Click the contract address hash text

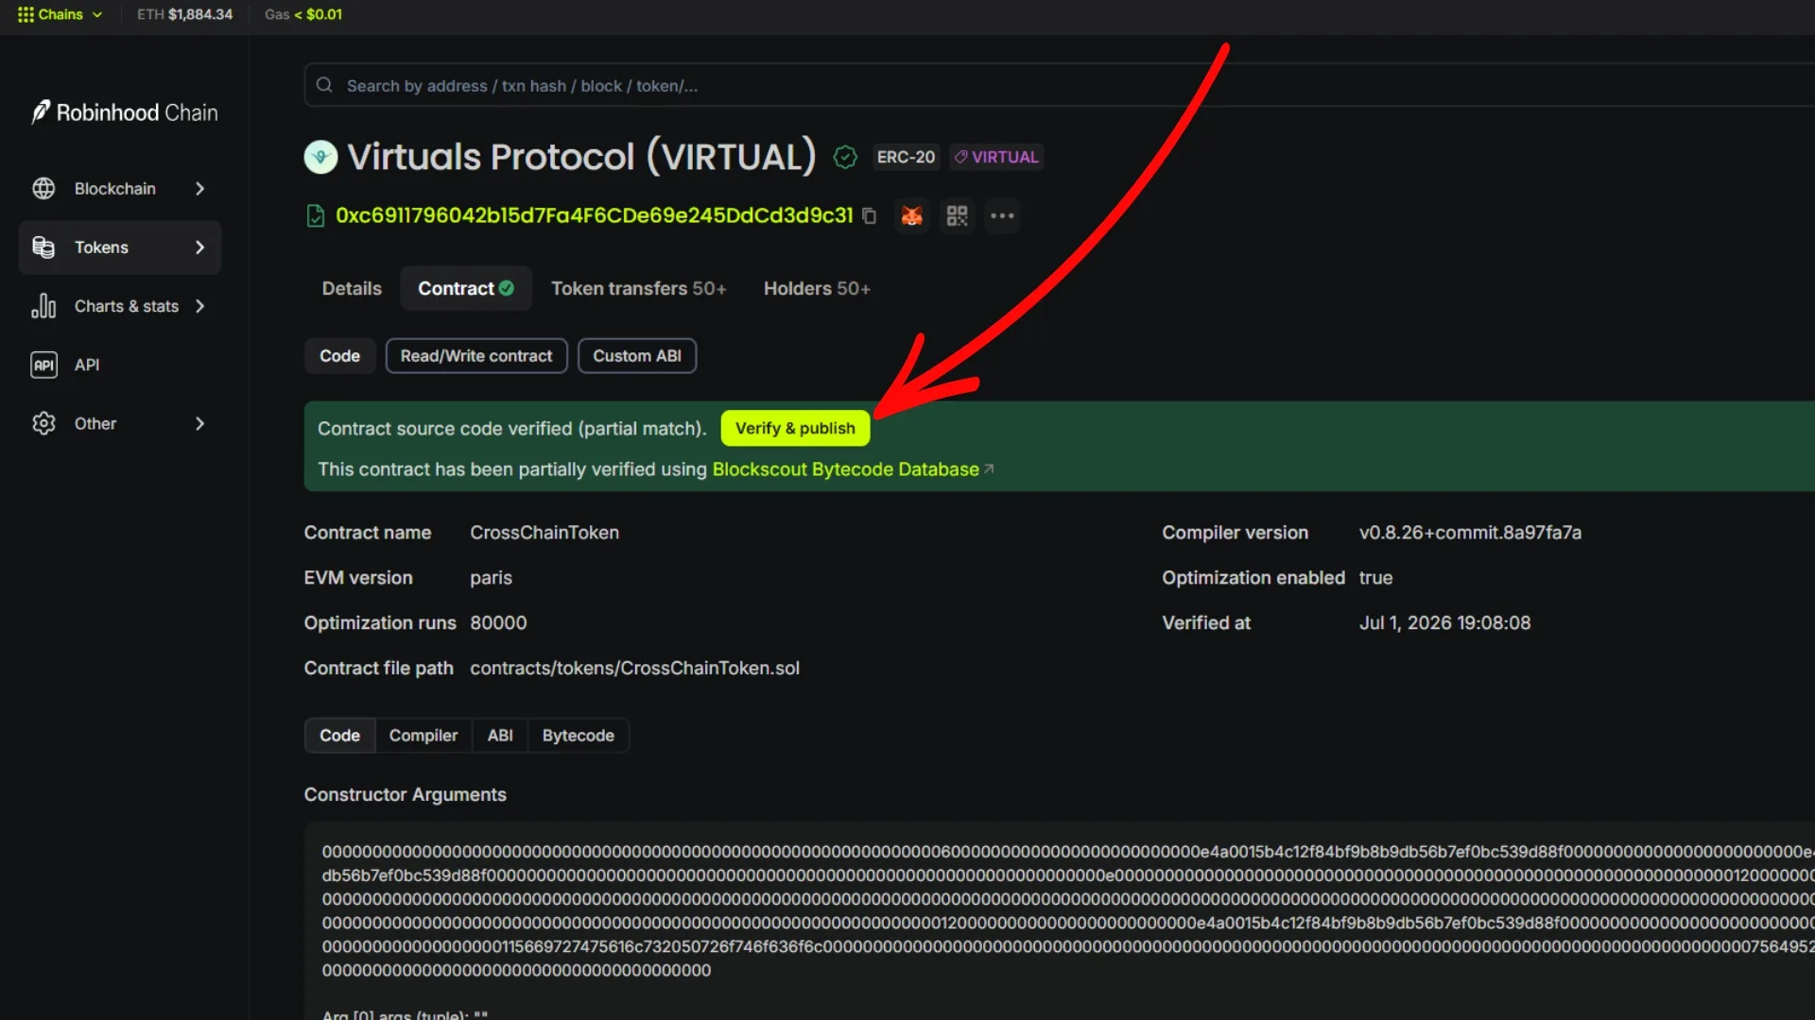click(x=595, y=216)
